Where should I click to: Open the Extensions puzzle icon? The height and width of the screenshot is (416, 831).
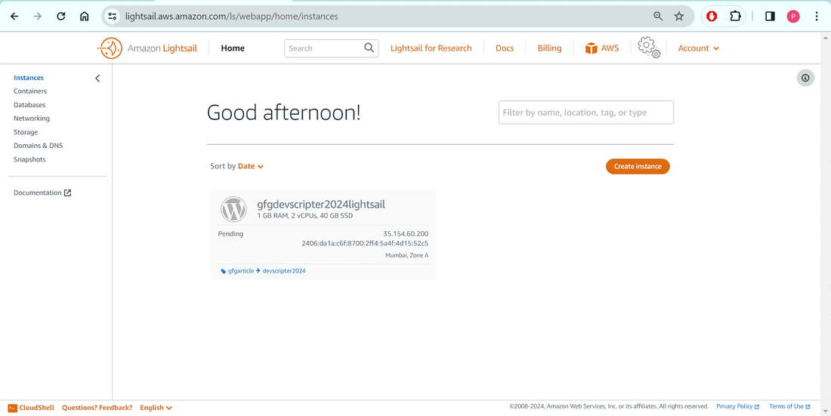735,17
